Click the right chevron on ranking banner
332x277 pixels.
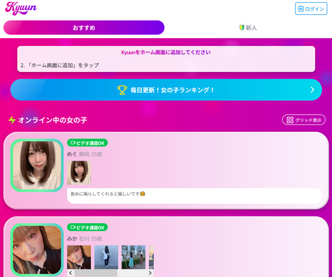[312, 90]
